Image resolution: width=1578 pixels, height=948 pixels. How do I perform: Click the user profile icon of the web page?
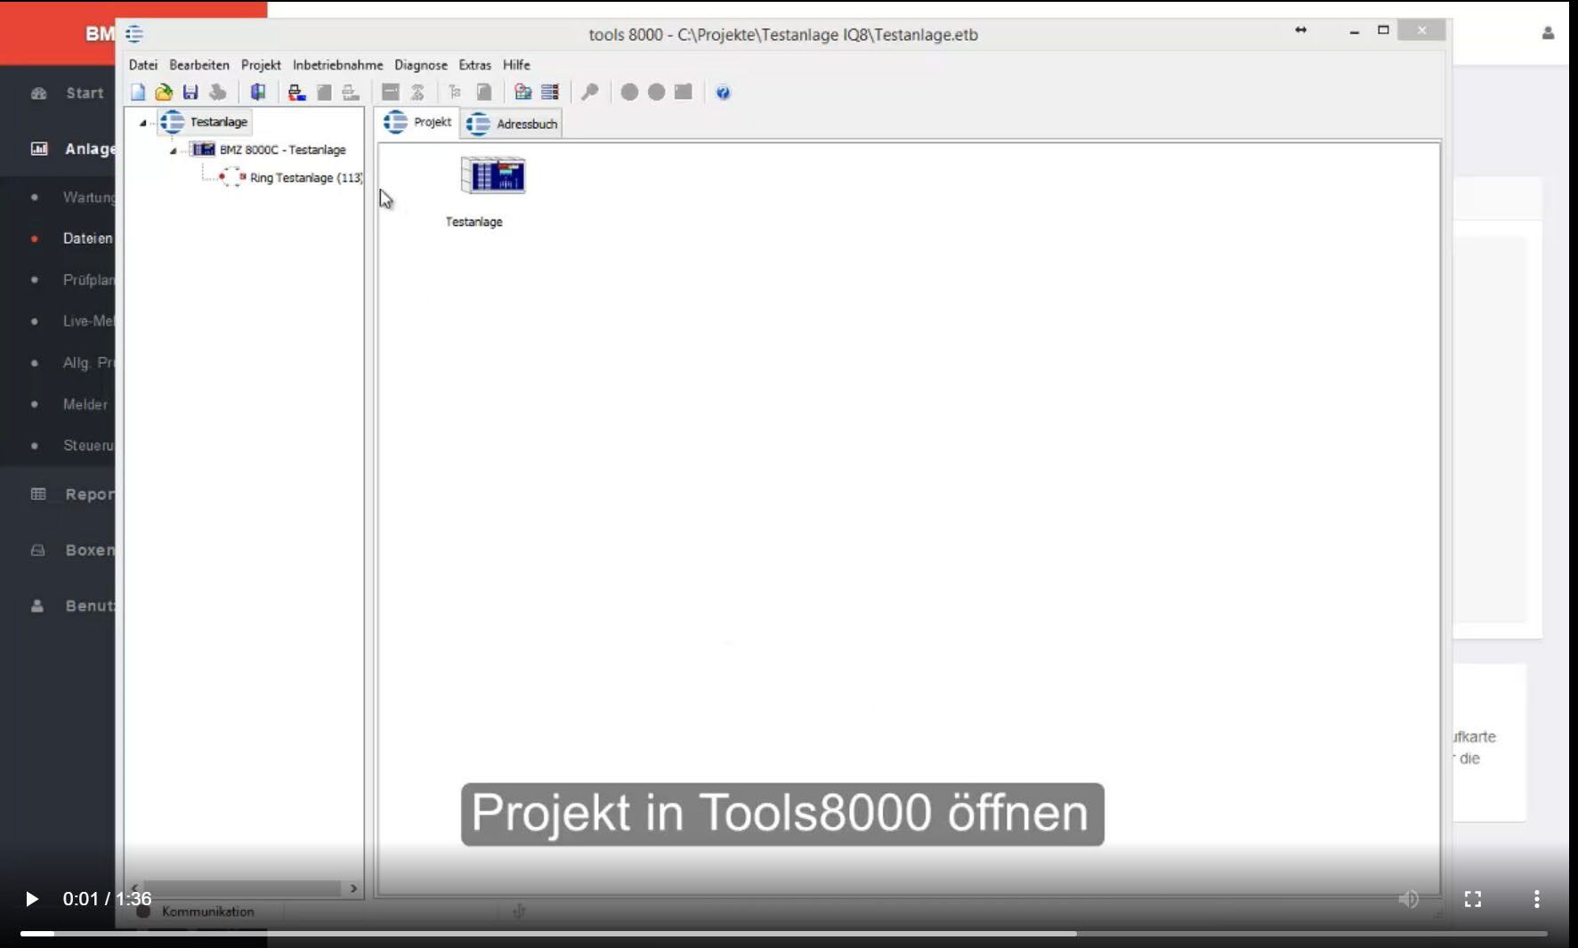tap(1549, 33)
